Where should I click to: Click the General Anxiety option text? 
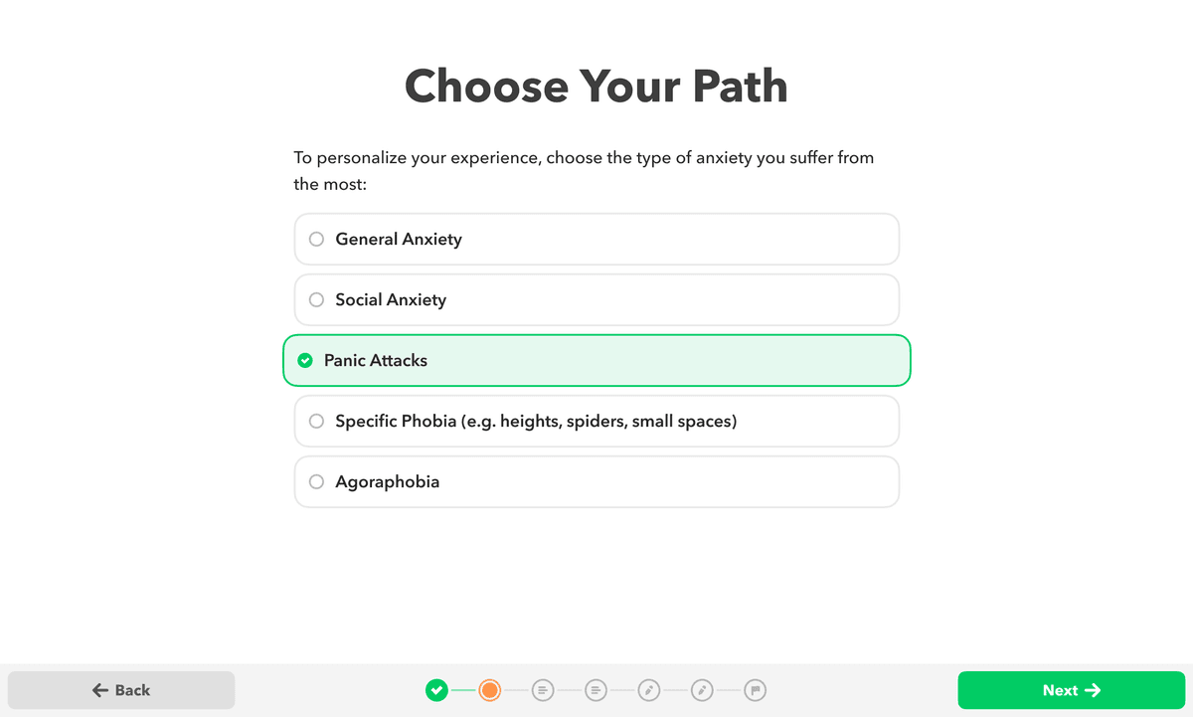point(399,239)
